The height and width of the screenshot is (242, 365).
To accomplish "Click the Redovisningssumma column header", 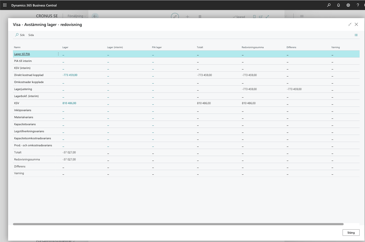I will tap(253, 47).
